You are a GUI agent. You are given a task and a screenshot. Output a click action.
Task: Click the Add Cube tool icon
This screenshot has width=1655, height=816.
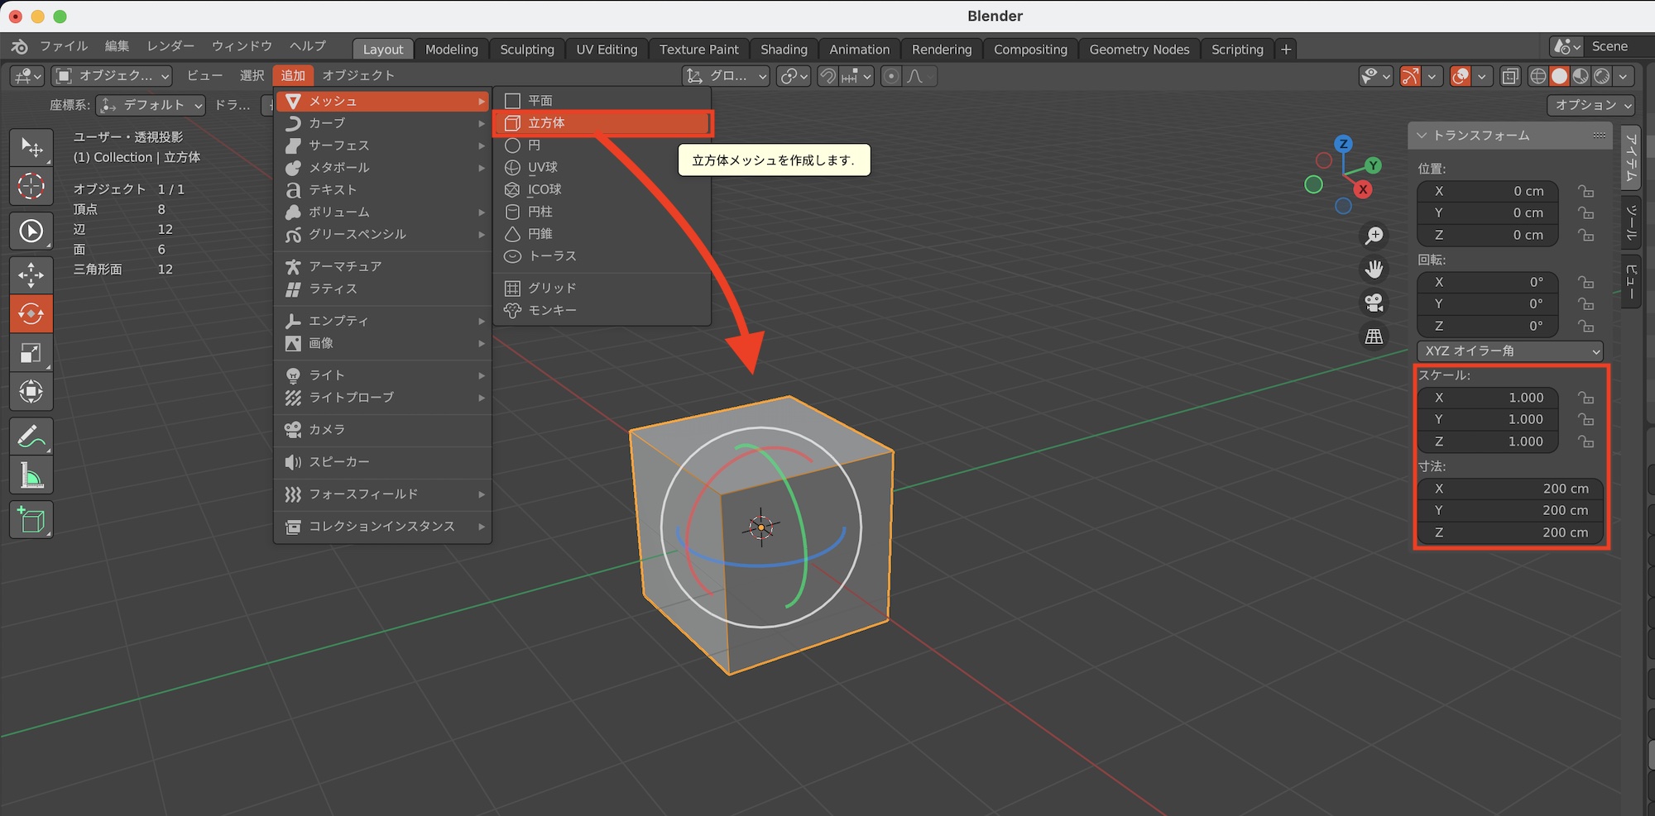click(31, 520)
